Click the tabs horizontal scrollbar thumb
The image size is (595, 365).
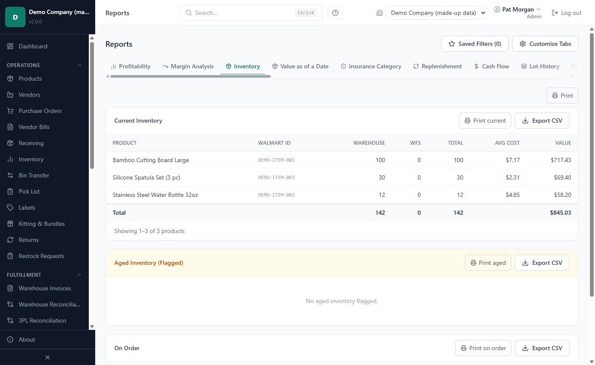pyautogui.click(x=190, y=76)
